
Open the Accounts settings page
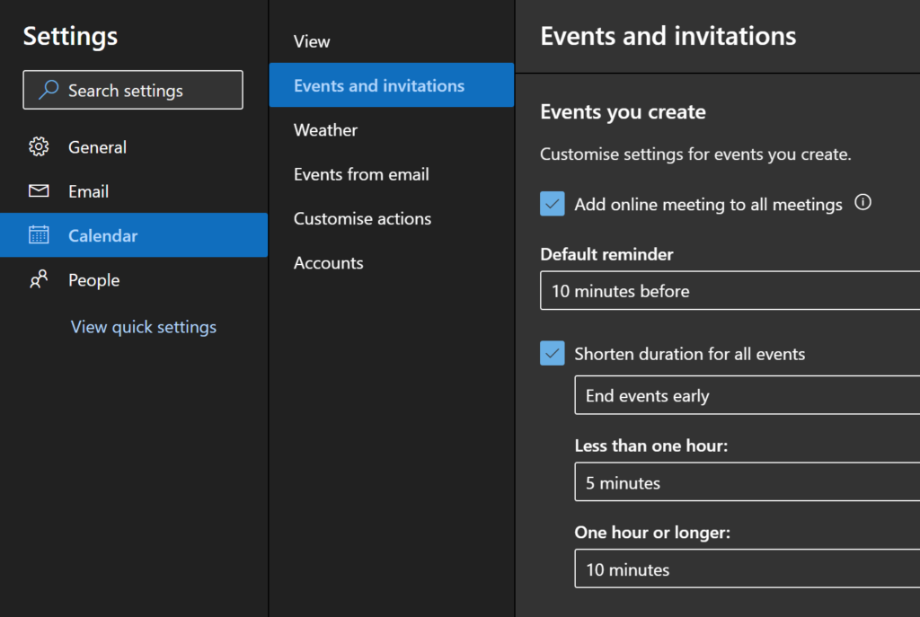392,263
